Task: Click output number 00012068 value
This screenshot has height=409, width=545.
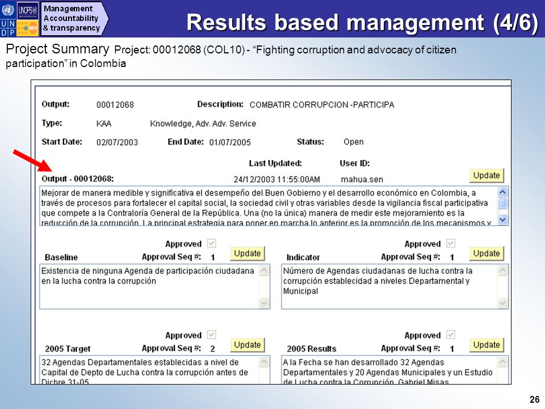Action: [115, 105]
